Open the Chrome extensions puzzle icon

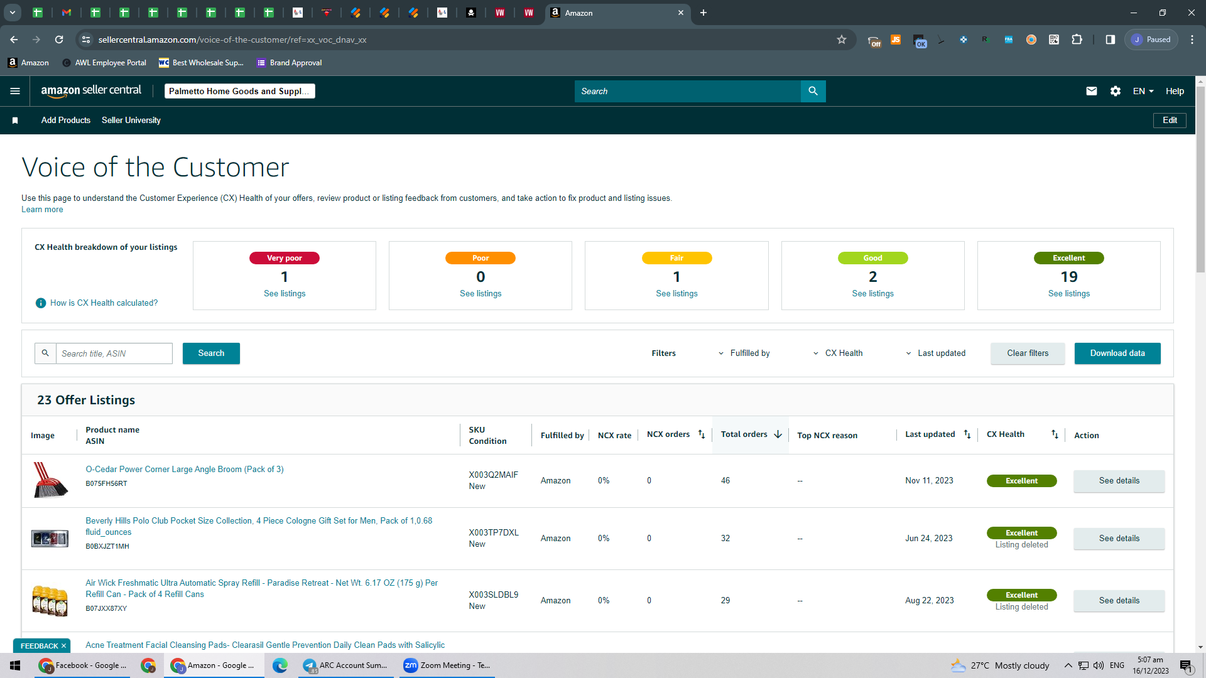tap(1077, 40)
